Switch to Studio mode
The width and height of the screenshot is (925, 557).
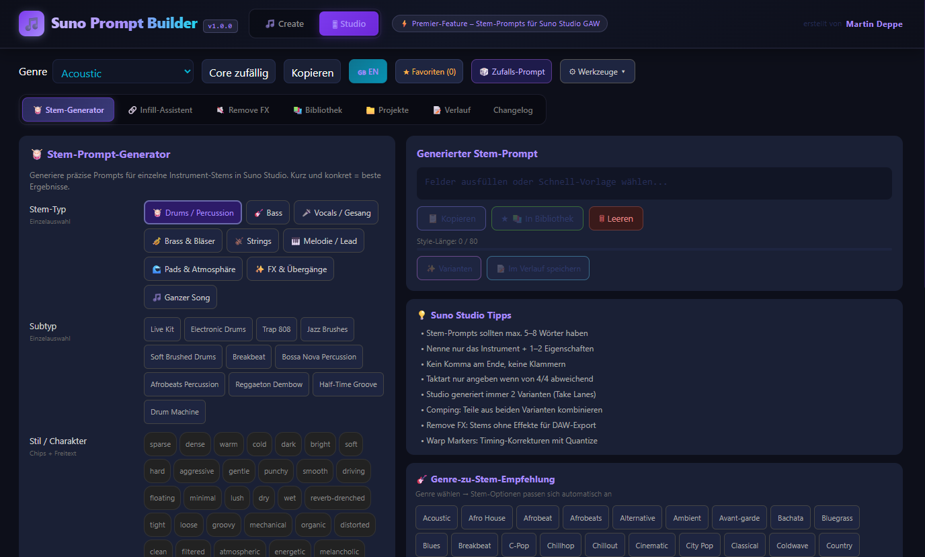pos(349,24)
